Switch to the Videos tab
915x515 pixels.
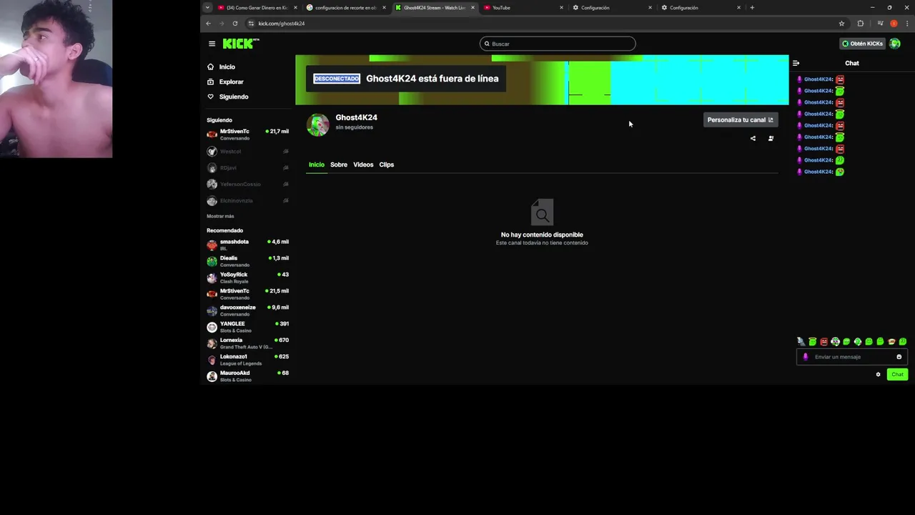click(x=363, y=165)
